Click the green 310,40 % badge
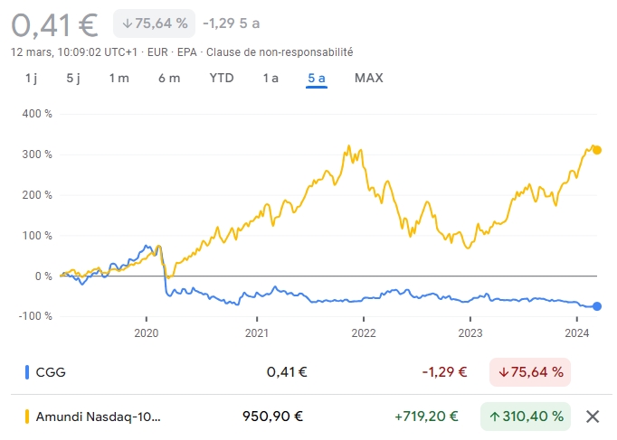 (526, 417)
